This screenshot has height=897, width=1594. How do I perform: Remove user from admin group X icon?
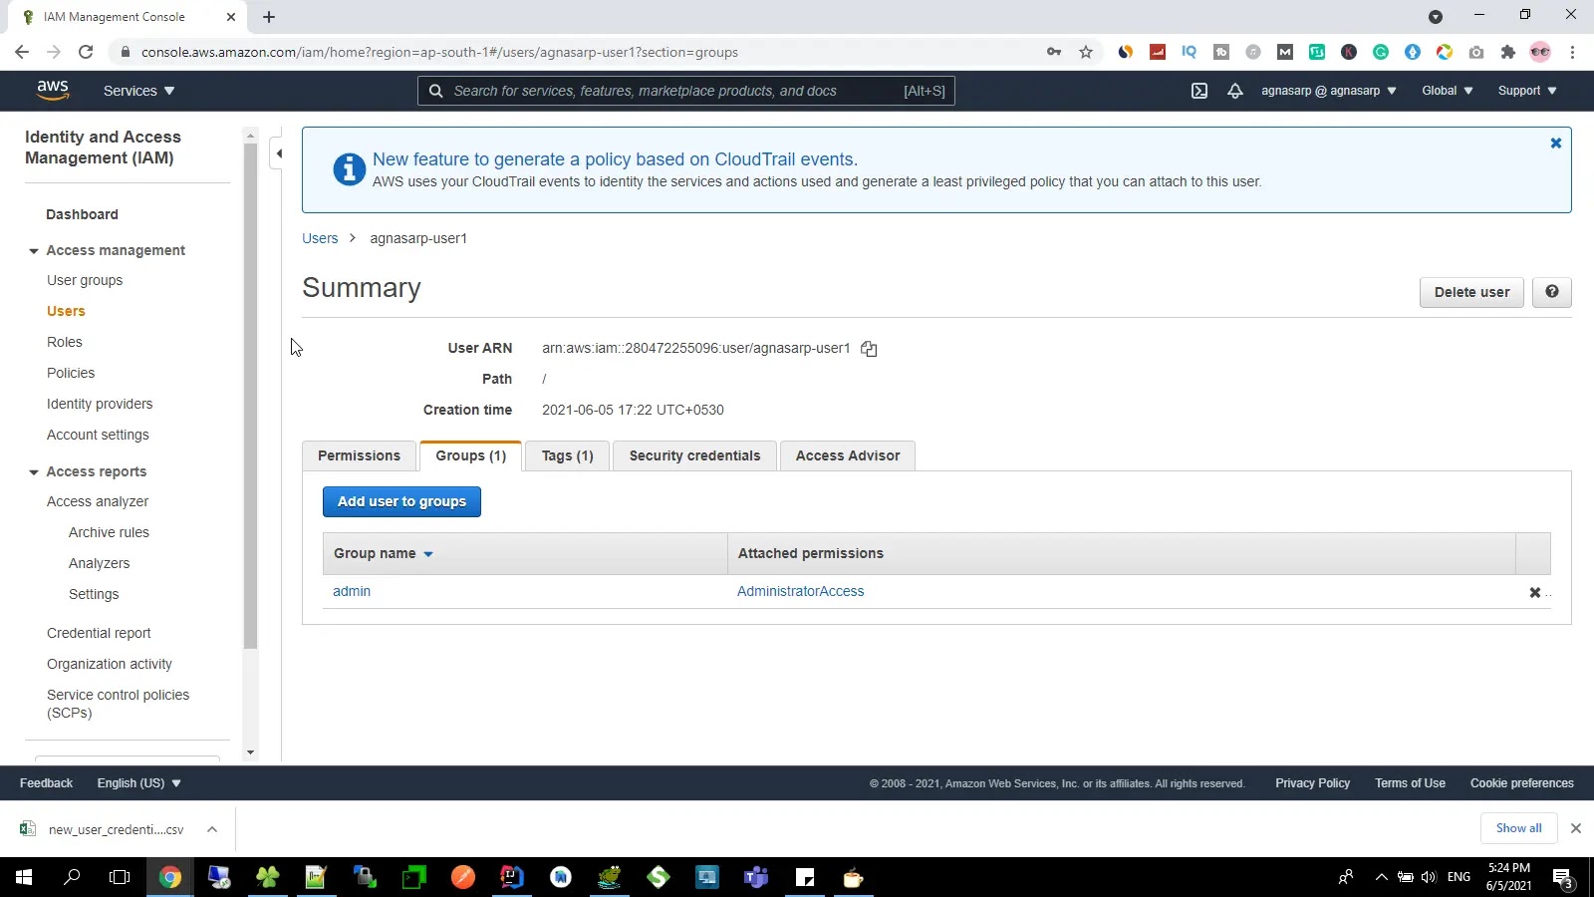[1535, 592]
